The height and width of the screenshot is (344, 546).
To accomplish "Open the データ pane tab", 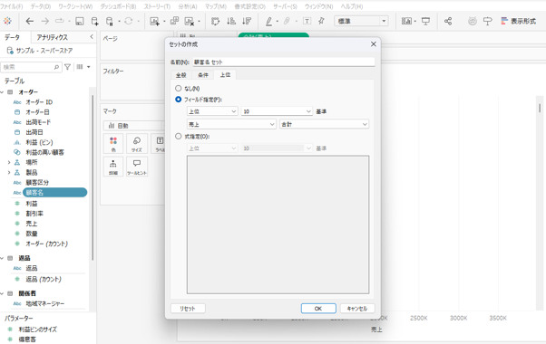I will pos(12,37).
